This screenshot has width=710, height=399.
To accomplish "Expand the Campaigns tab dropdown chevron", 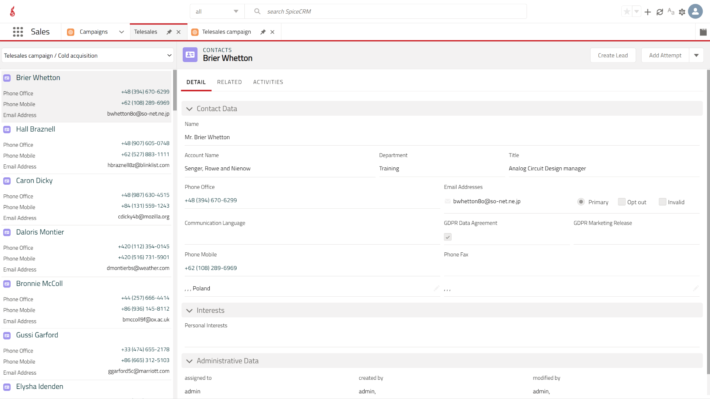I will 121,32.
